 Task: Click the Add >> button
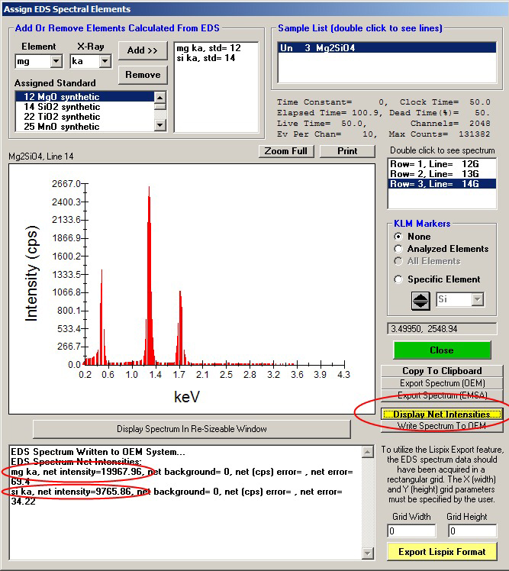[x=142, y=50]
